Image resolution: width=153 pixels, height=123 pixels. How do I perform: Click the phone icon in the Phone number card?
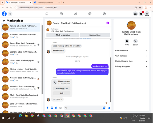click(55, 82)
